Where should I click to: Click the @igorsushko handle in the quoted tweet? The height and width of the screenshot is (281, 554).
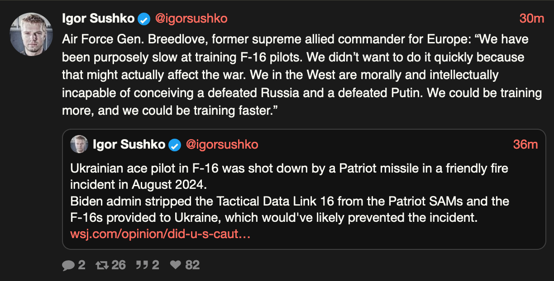click(x=222, y=145)
